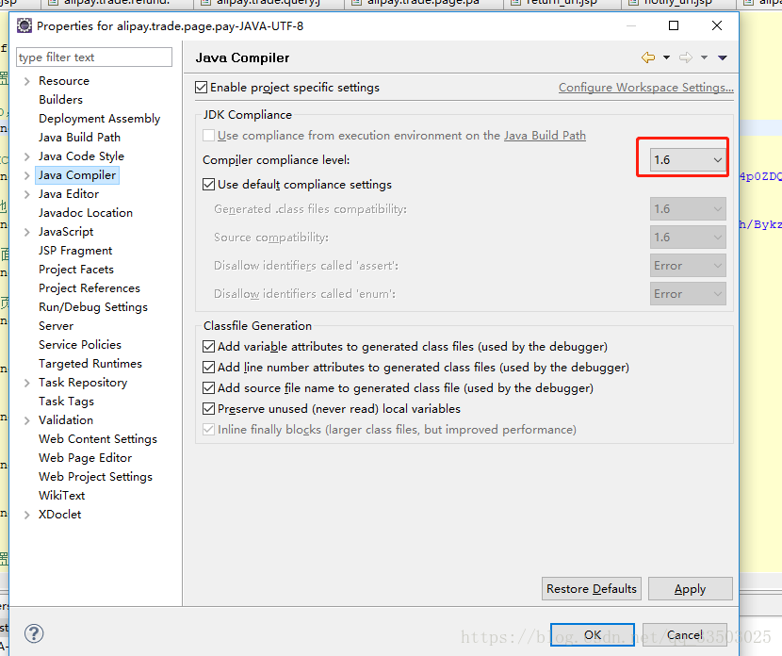Switch to alipay.trade.refund editor tab behind dialog
Screen dimensions: 782x656
click(116, 3)
